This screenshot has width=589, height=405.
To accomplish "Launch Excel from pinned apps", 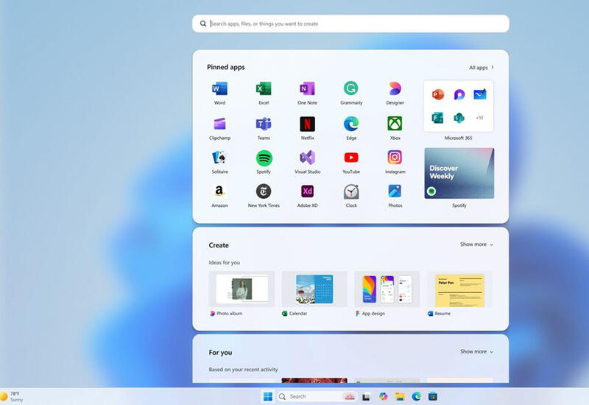I will 264,89.
